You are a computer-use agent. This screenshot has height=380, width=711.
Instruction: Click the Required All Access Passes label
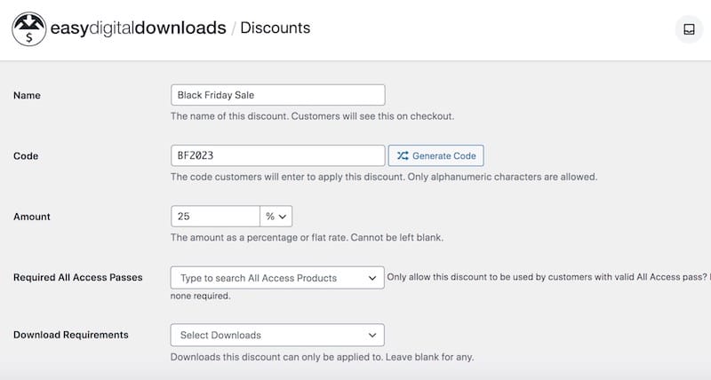(x=78, y=277)
